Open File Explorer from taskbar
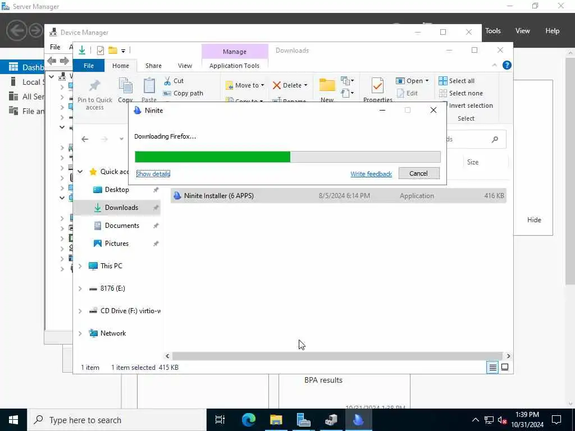This screenshot has width=575, height=431. point(276,420)
